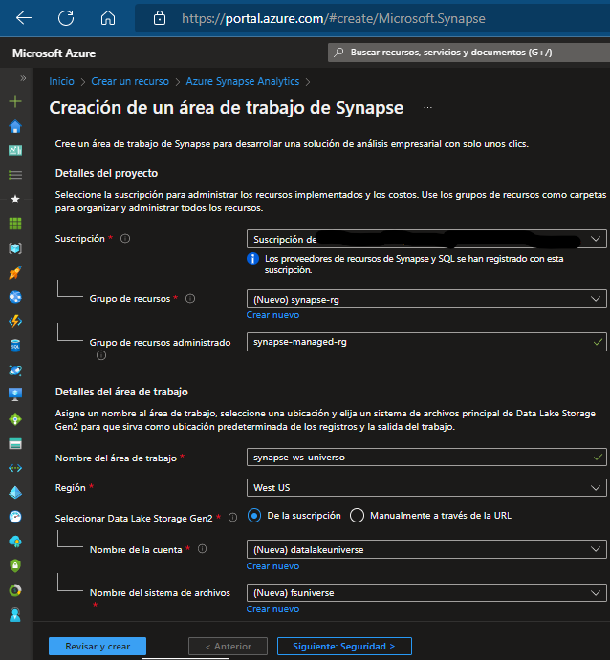Open the Región dropdown showing West US
610x660 pixels.
click(x=426, y=487)
